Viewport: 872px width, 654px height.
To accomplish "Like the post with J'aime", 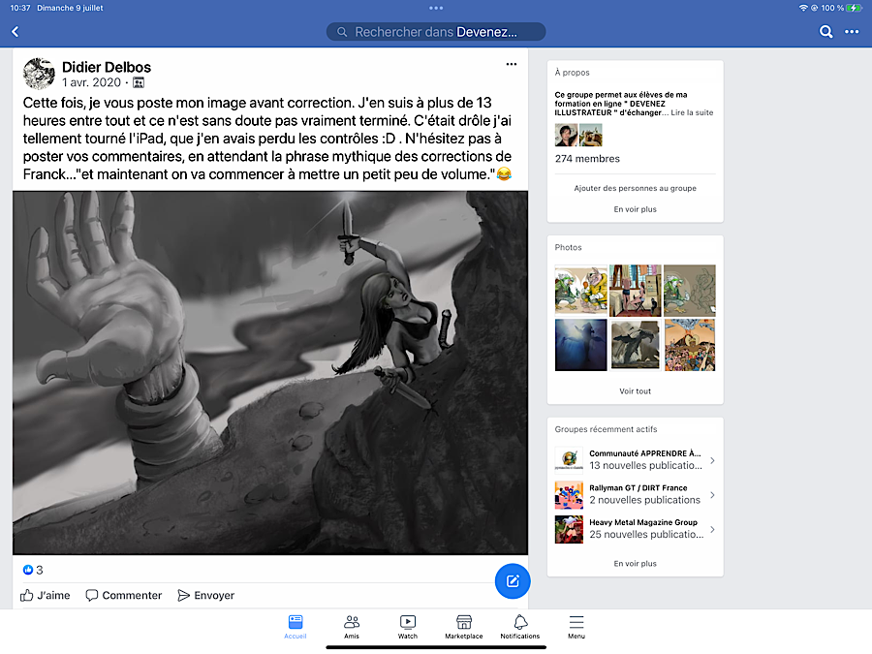I will (x=45, y=595).
